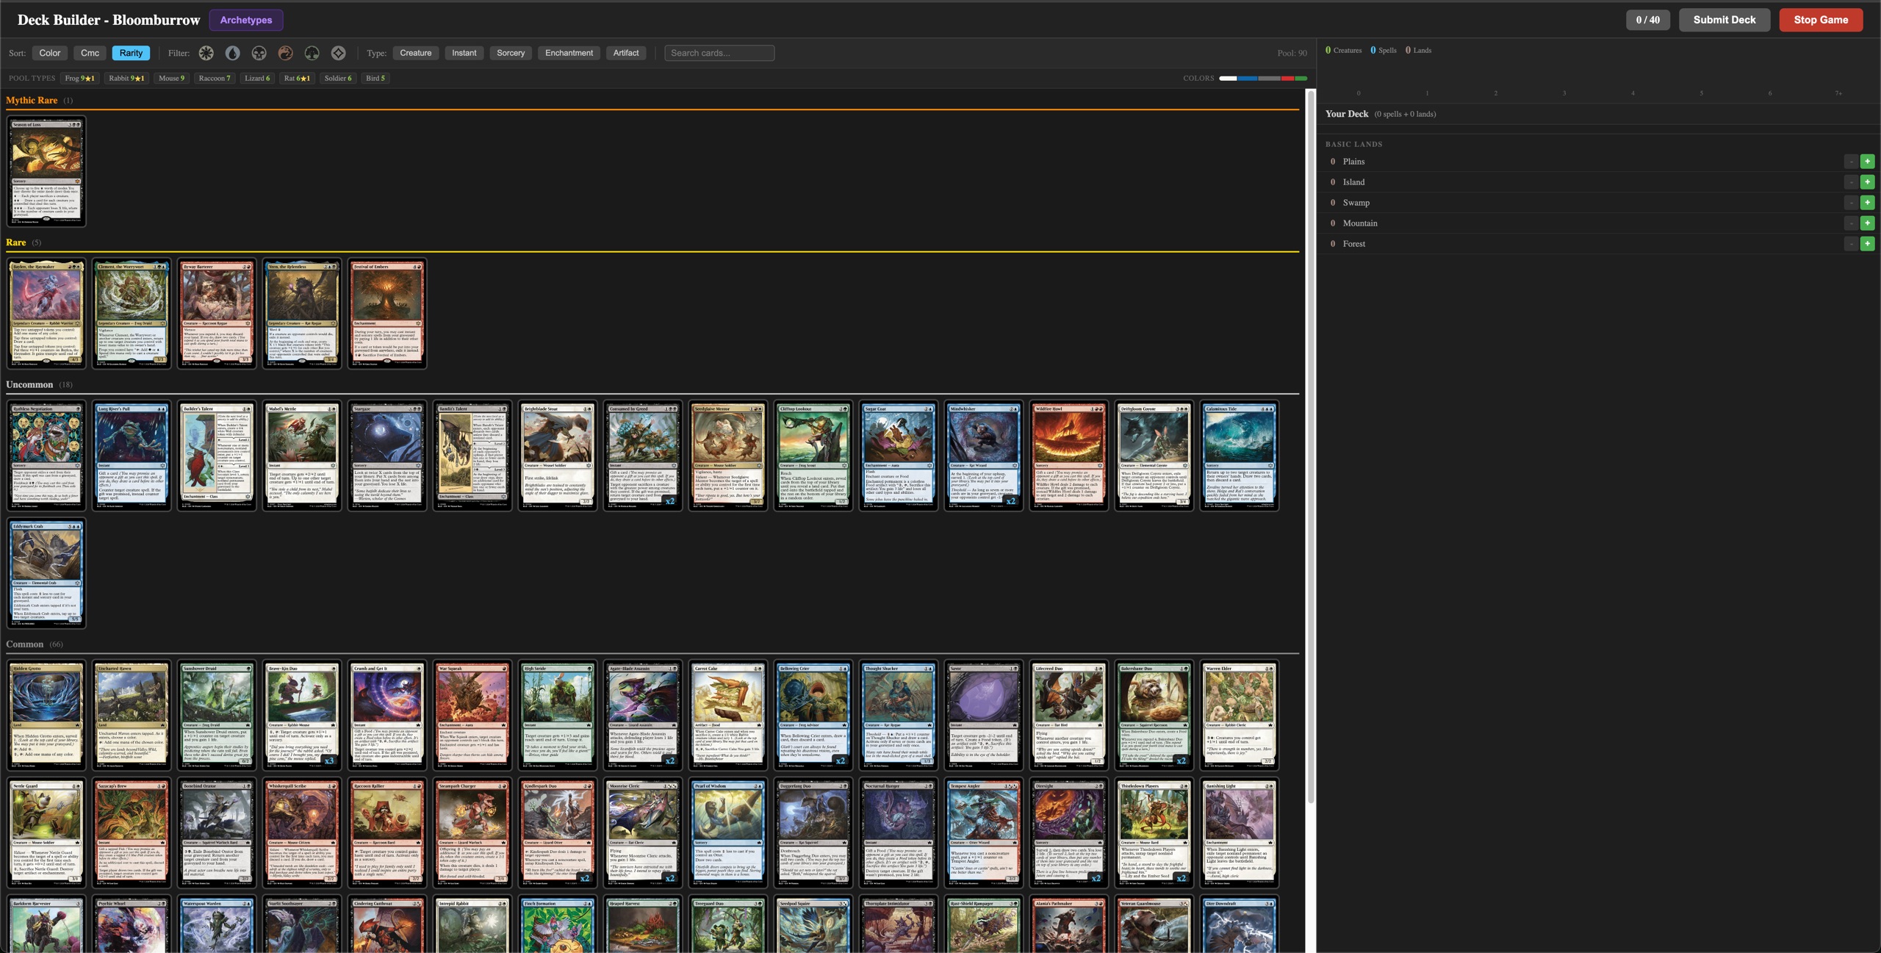Toggle the Sorcery type filter

pos(511,53)
